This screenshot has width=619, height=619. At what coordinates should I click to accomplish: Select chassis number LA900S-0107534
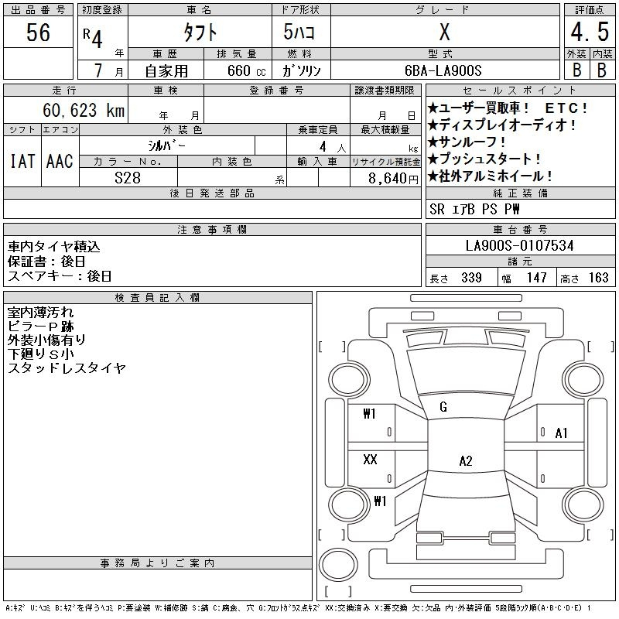point(519,245)
